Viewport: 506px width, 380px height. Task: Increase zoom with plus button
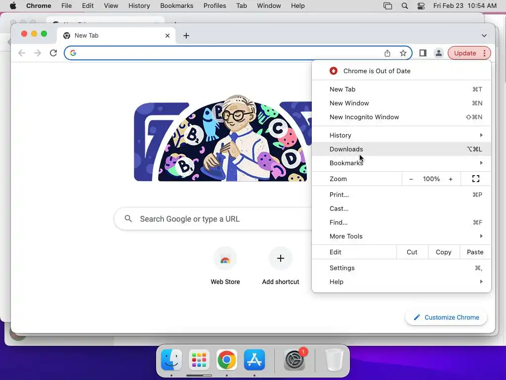click(451, 179)
